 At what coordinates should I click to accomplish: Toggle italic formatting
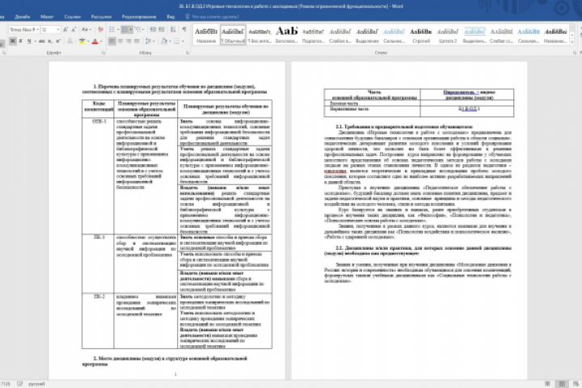21,41
